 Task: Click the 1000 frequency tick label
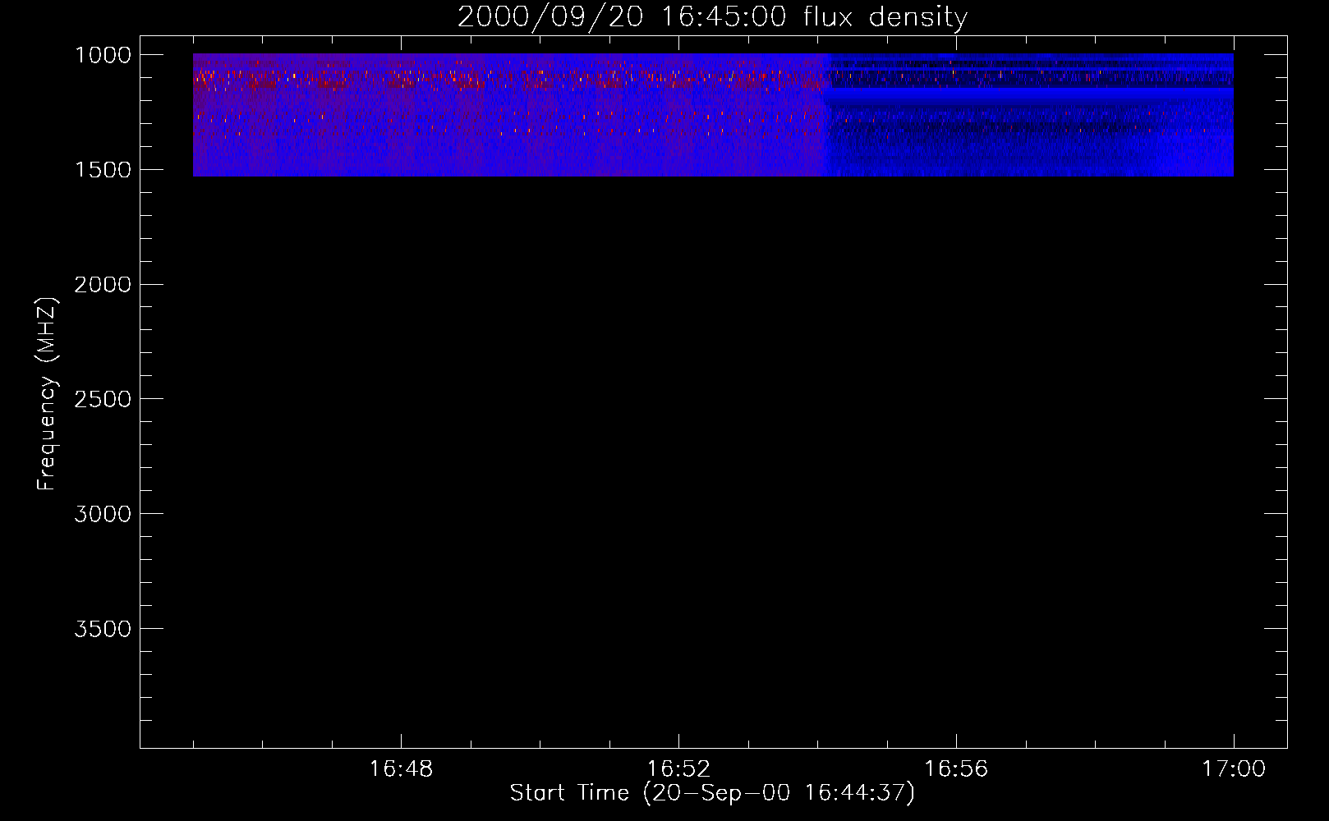[x=103, y=55]
